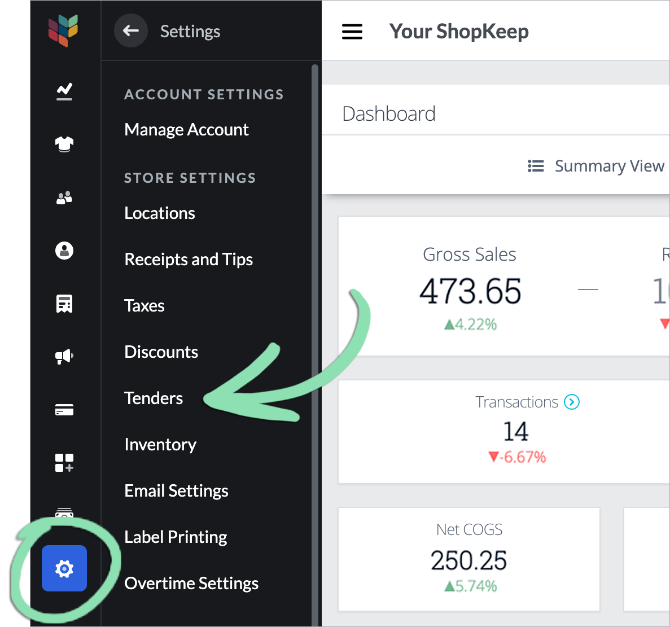
Task: Open Transactions details circle arrow
Action: [x=571, y=402]
